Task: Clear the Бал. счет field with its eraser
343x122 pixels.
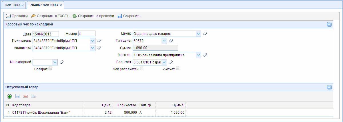Action: 171,62
